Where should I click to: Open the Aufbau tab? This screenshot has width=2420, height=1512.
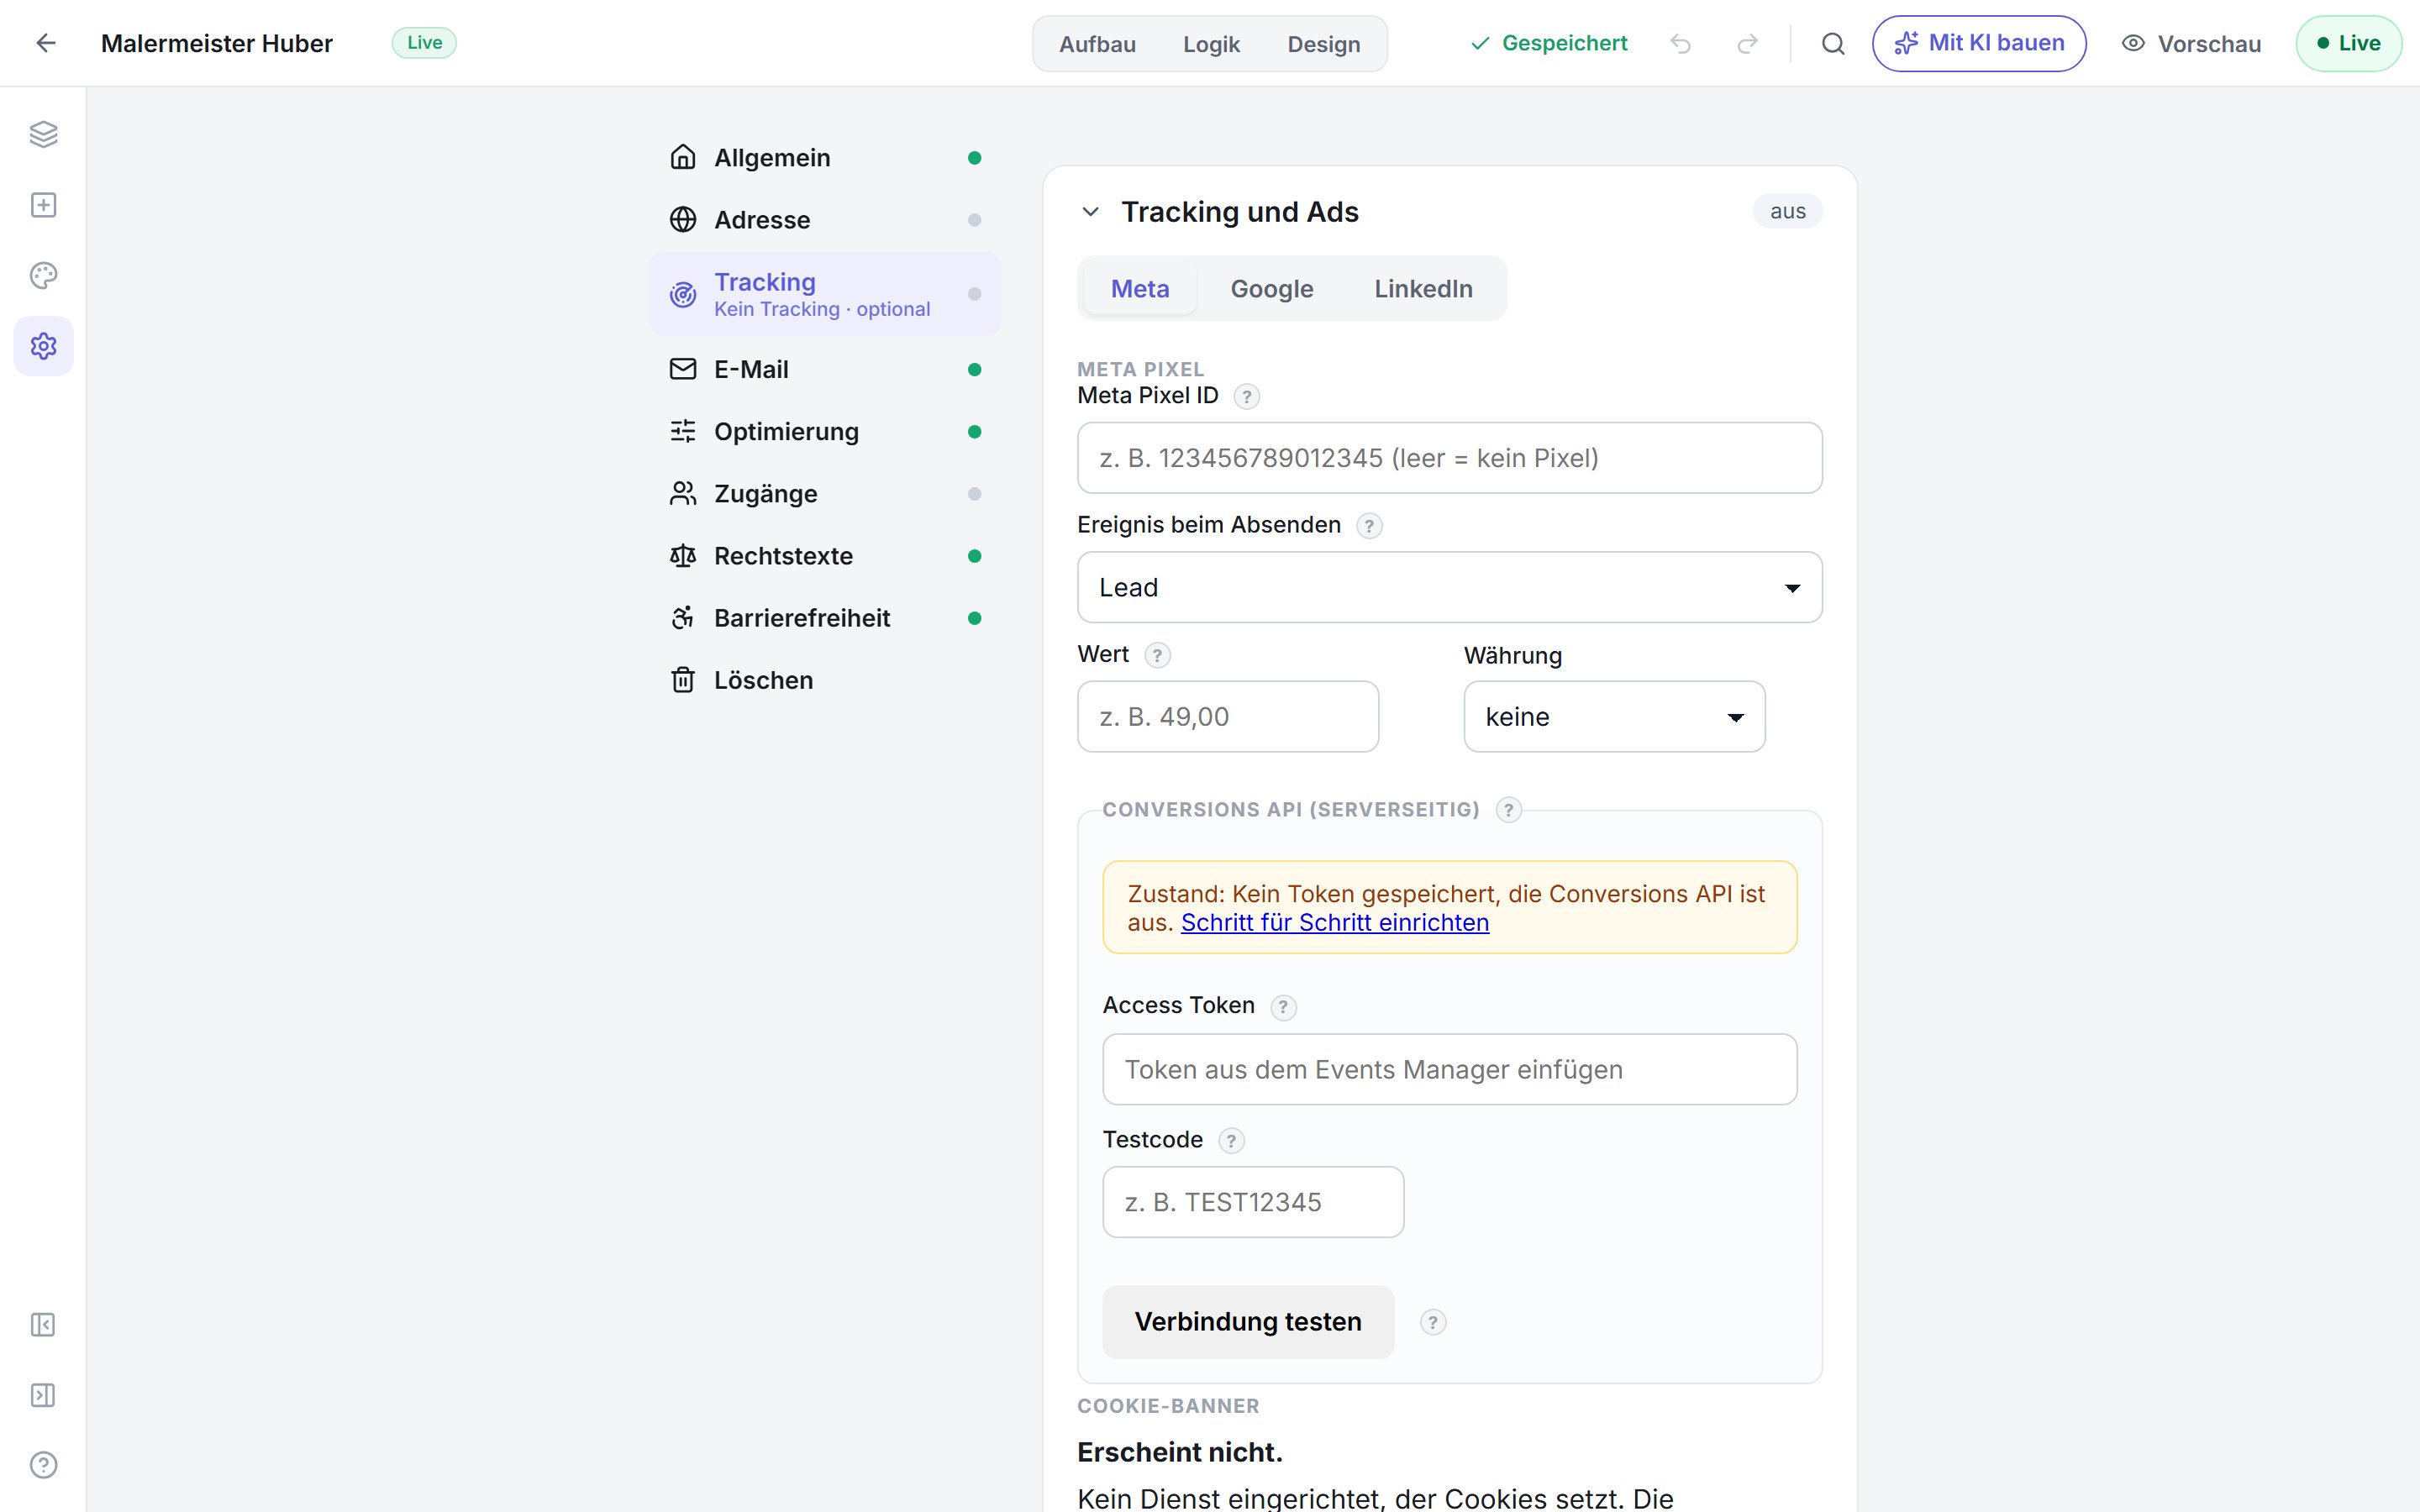pyautogui.click(x=1097, y=44)
